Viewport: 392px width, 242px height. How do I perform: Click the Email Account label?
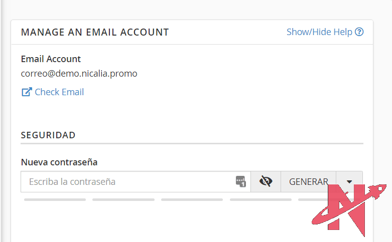pos(51,59)
